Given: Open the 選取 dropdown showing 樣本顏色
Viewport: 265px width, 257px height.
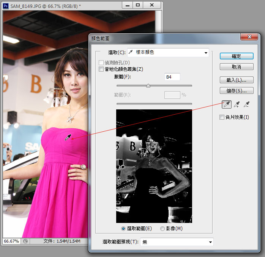Looking at the screenshot, I should click(168, 52).
